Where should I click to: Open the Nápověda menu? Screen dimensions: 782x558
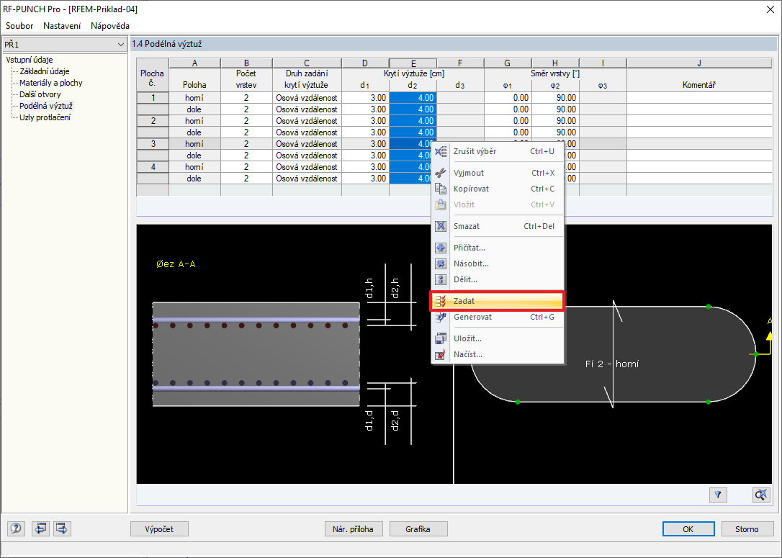pyautogui.click(x=110, y=25)
